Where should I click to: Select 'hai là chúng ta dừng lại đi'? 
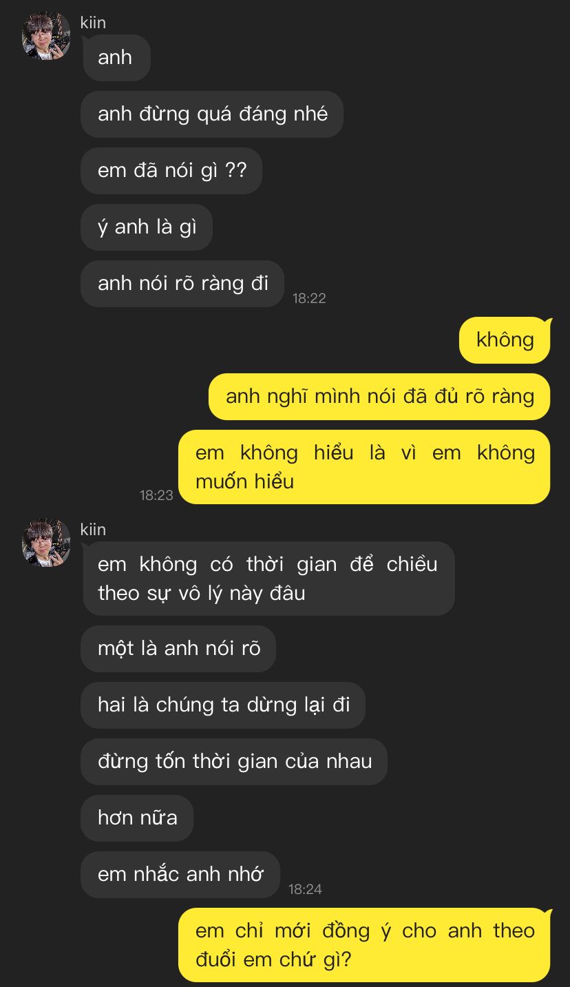click(x=223, y=705)
